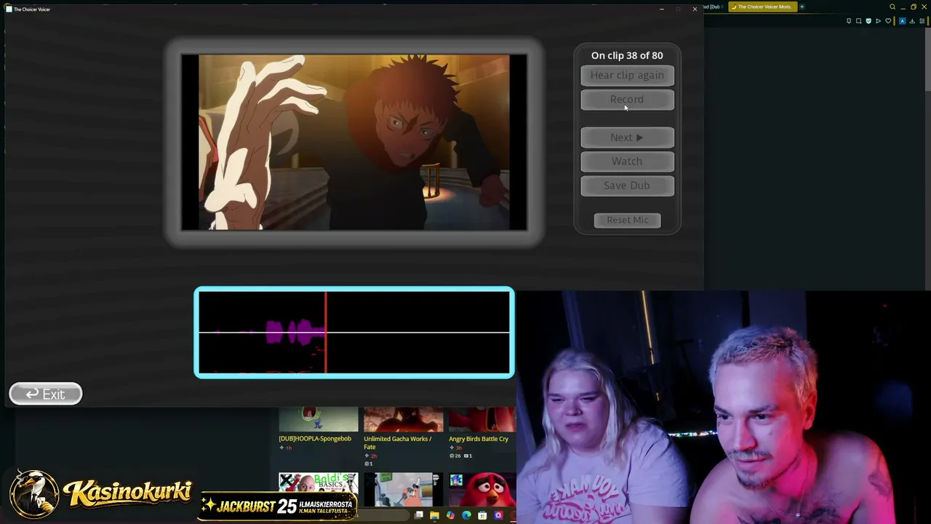Screen dimensions: 931x524
Task: Open the browser easy setup menu icon
Action: click(922, 21)
